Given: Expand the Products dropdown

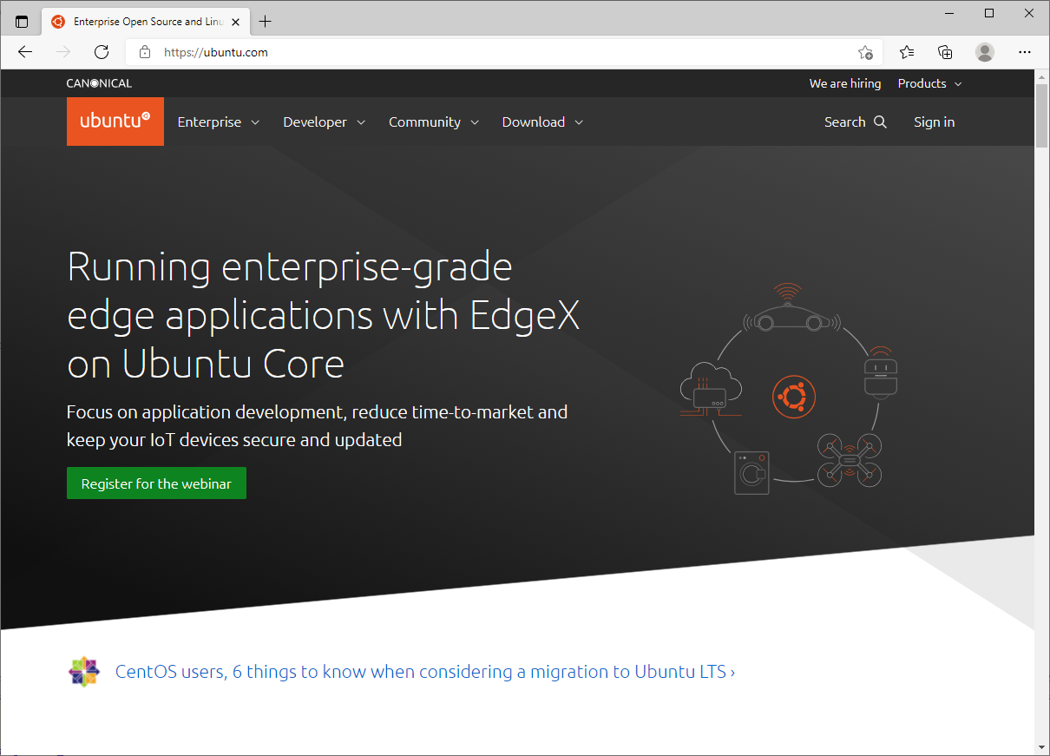Looking at the screenshot, I should 930,83.
